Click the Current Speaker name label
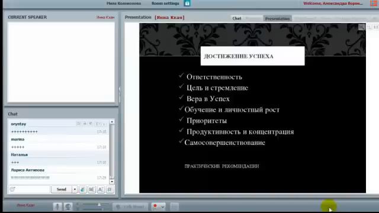 coord(105,17)
